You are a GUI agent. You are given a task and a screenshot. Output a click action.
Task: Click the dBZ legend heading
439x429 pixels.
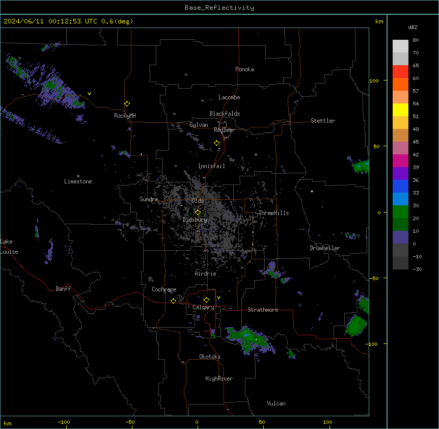point(413,28)
